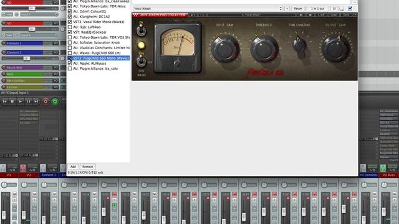Screen dimensions: 399x224
Task: Toggle the green Repeat loop button
Action: [x=55, y=101]
